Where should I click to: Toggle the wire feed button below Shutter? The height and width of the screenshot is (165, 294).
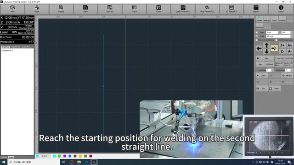[259, 26]
